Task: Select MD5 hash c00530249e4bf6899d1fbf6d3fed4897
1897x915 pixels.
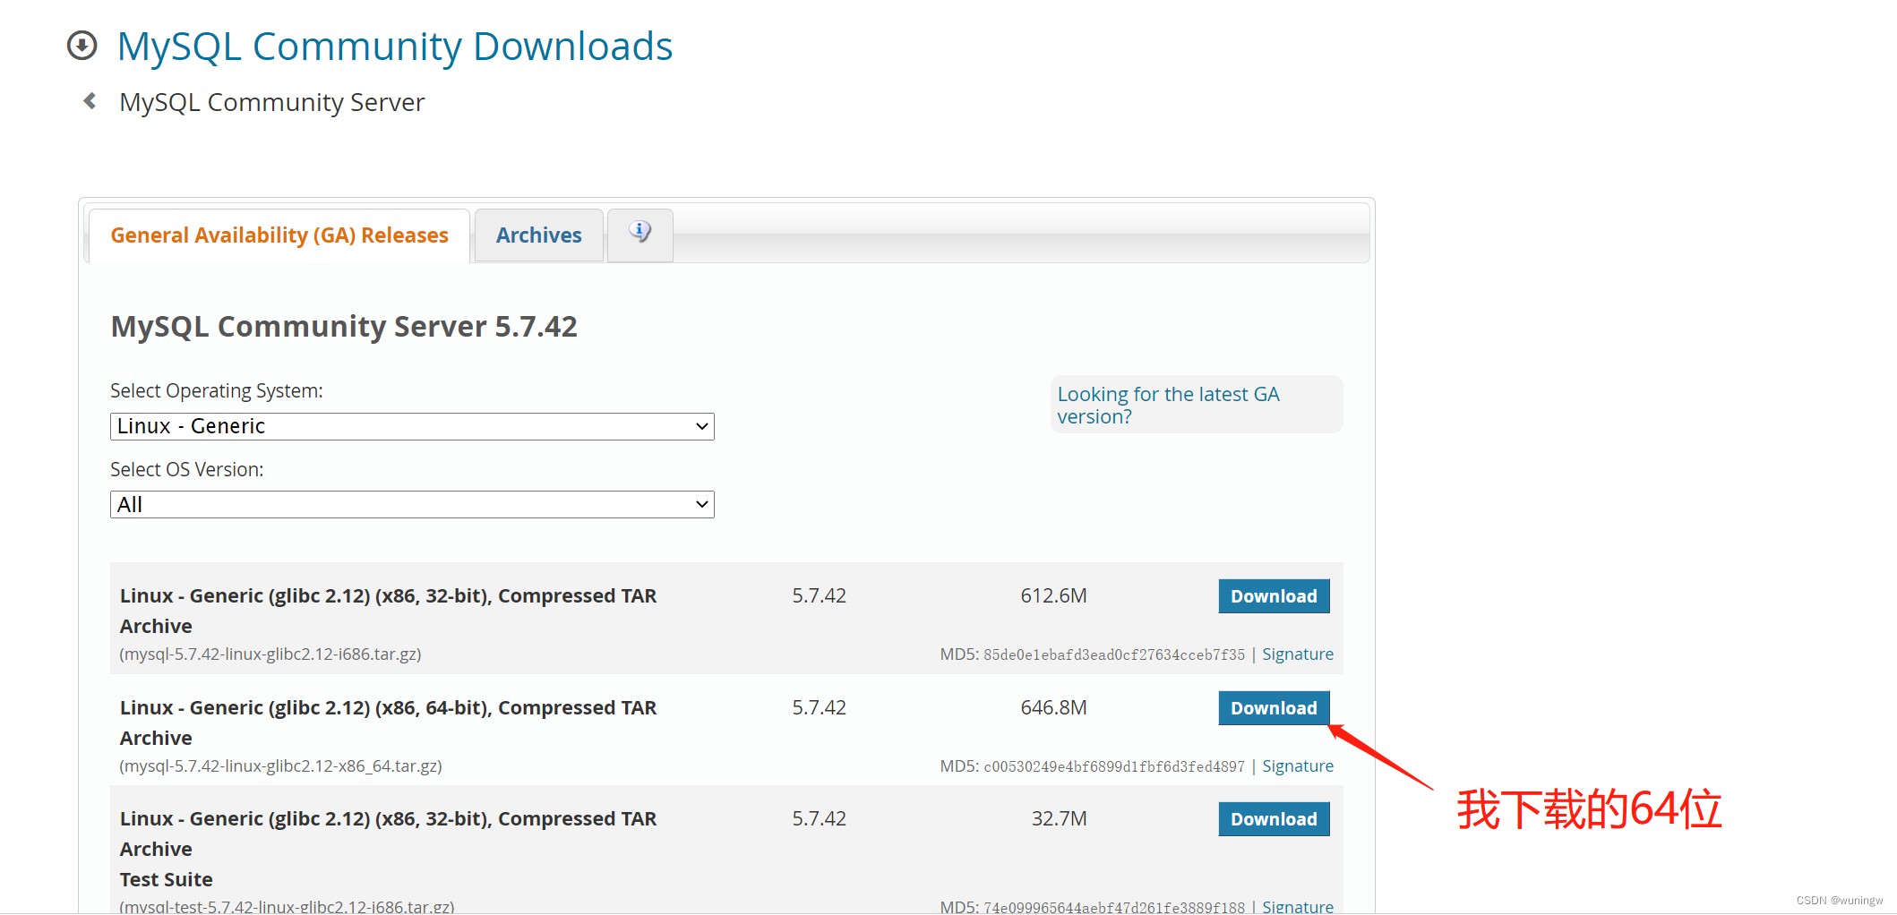Action: (x=1114, y=767)
